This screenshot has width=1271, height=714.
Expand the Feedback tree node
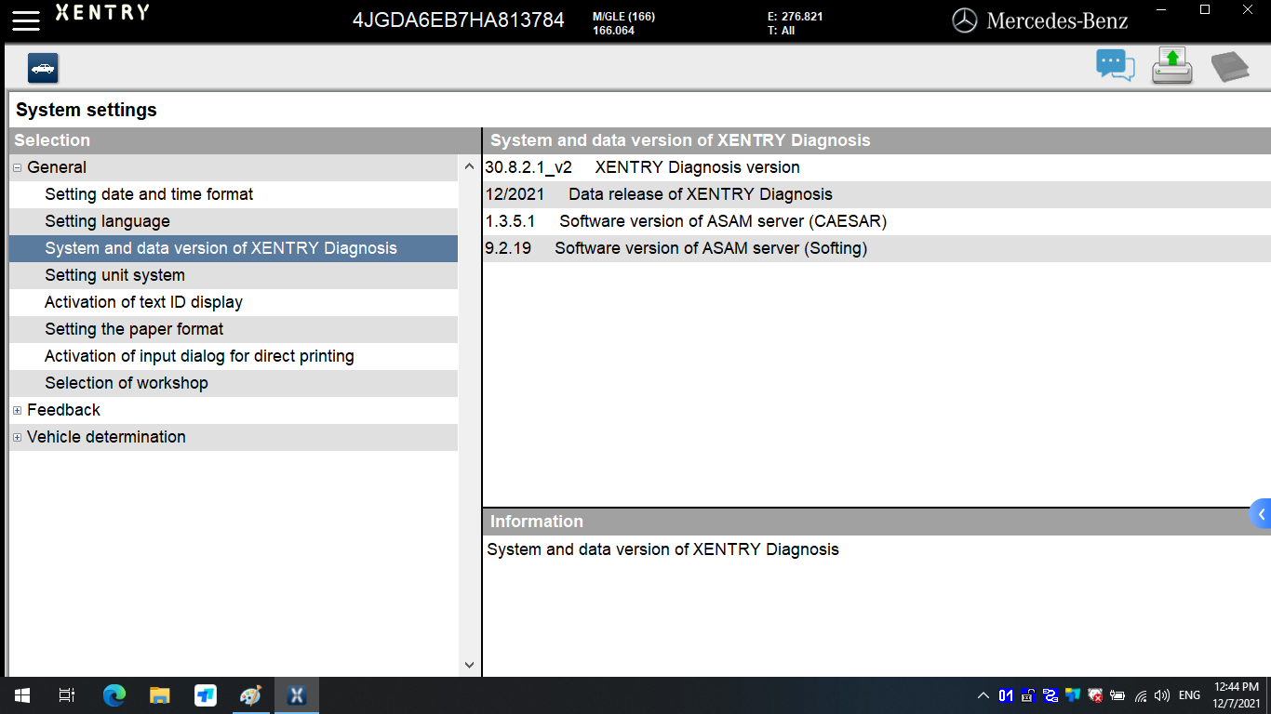click(x=18, y=410)
